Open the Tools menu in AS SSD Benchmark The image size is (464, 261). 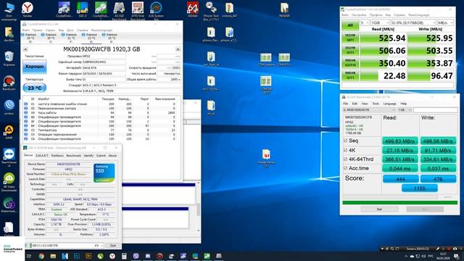click(x=376, y=104)
